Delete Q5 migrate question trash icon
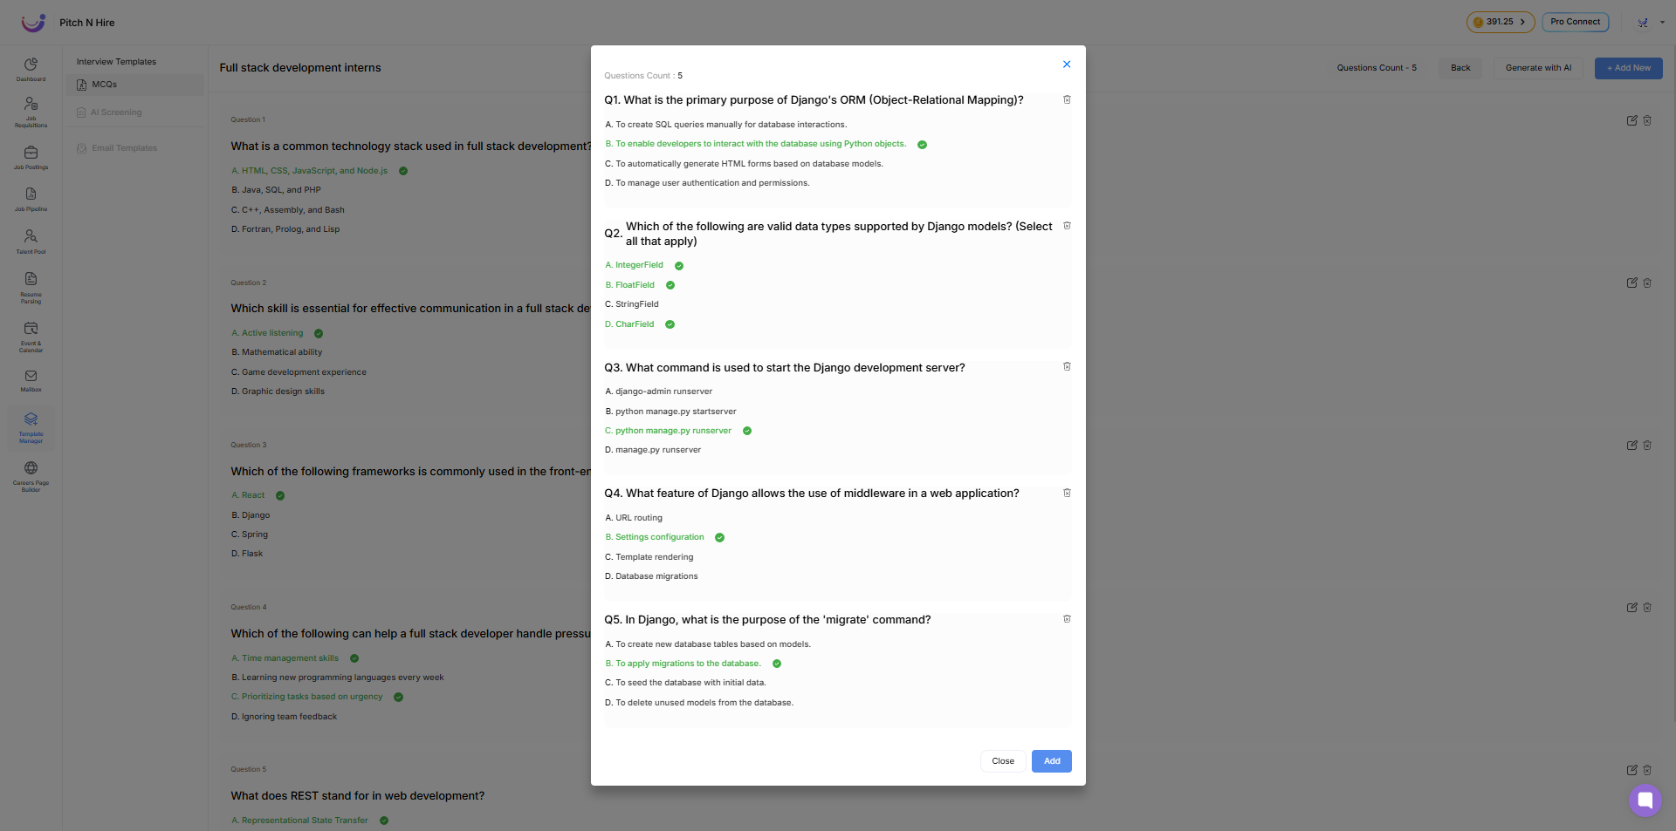 pos(1067,619)
